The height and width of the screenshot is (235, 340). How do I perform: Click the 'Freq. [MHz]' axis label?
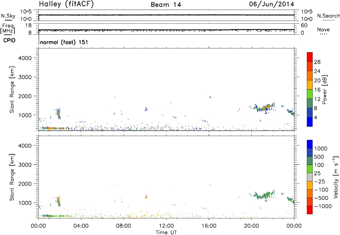[x=8, y=29]
